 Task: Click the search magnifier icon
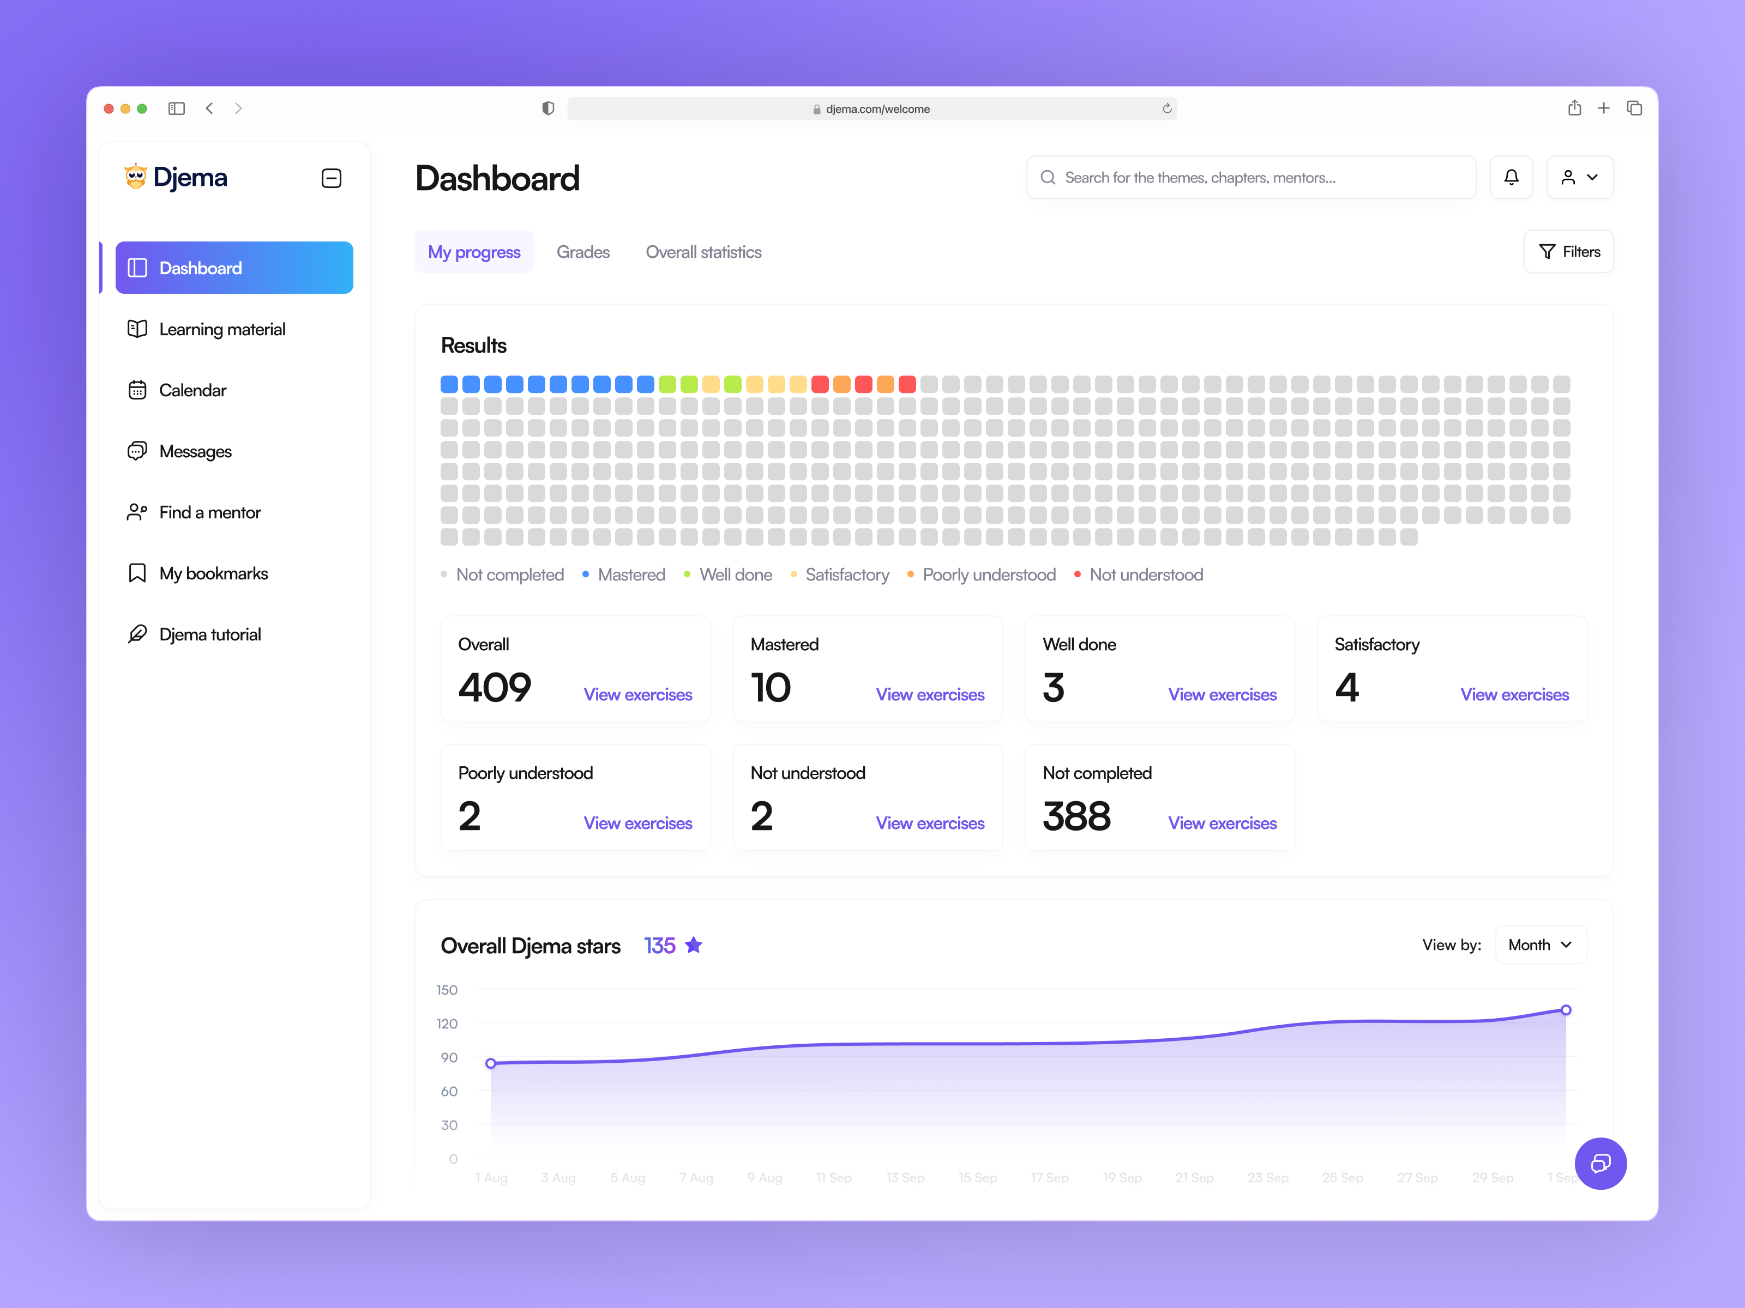click(x=1048, y=177)
